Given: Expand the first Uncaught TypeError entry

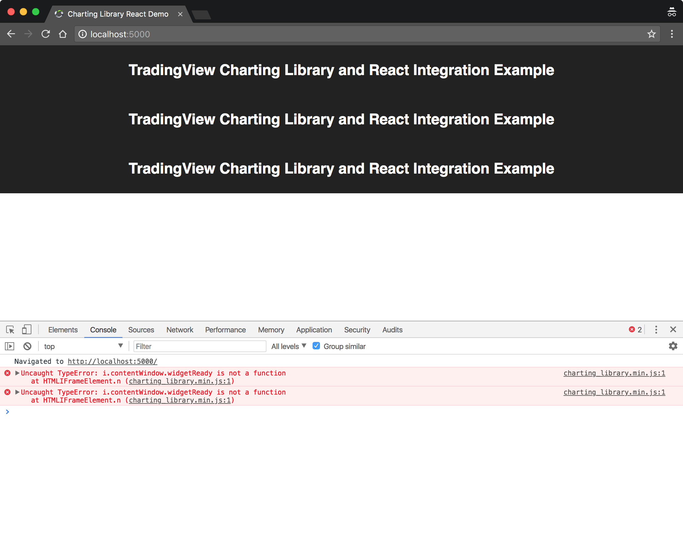Looking at the screenshot, I should (17, 373).
